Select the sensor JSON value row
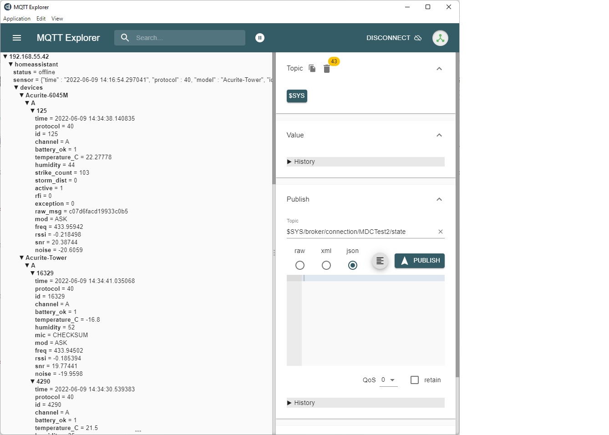 142,80
